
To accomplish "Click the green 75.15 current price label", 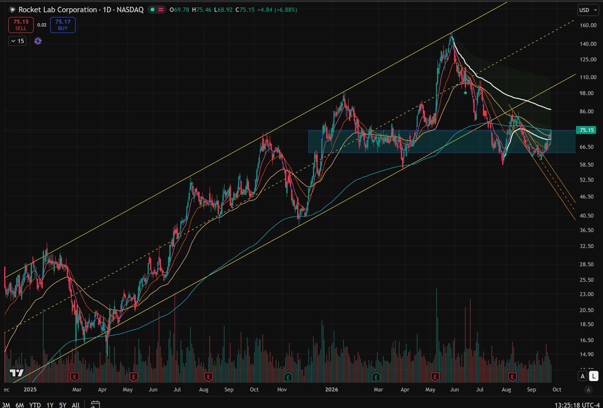I will click(x=587, y=130).
